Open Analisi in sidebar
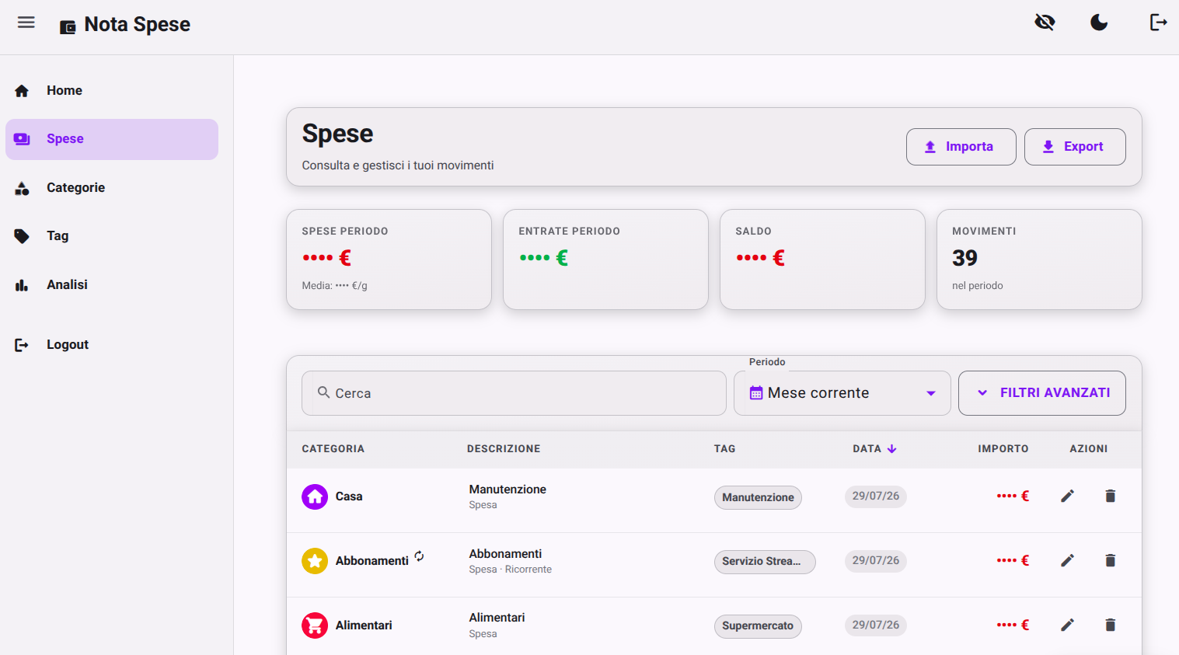The height and width of the screenshot is (655, 1179). pos(112,285)
